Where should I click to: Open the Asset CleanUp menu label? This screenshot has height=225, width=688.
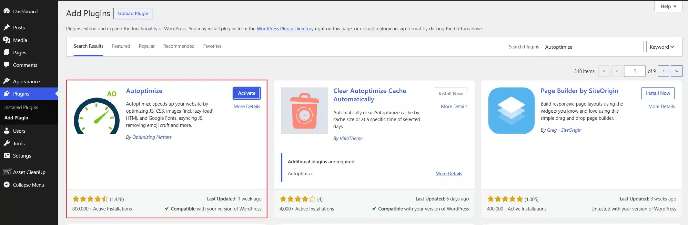(29, 172)
